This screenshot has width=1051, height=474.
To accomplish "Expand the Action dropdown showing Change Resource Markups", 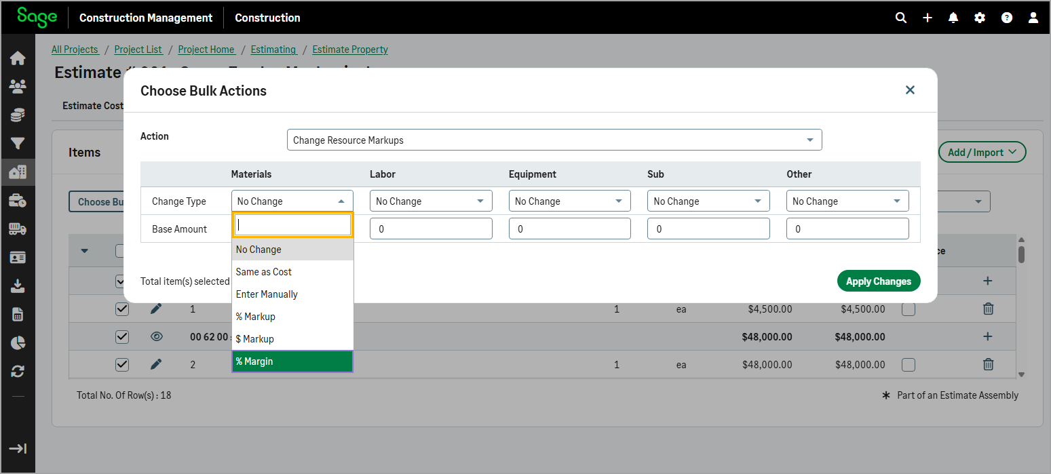I will pyautogui.click(x=554, y=140).
